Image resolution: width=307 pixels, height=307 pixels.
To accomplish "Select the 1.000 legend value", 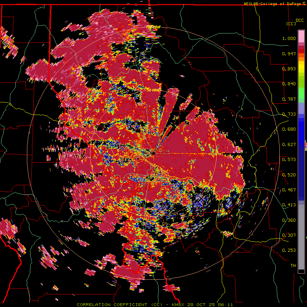I will 289,38.
